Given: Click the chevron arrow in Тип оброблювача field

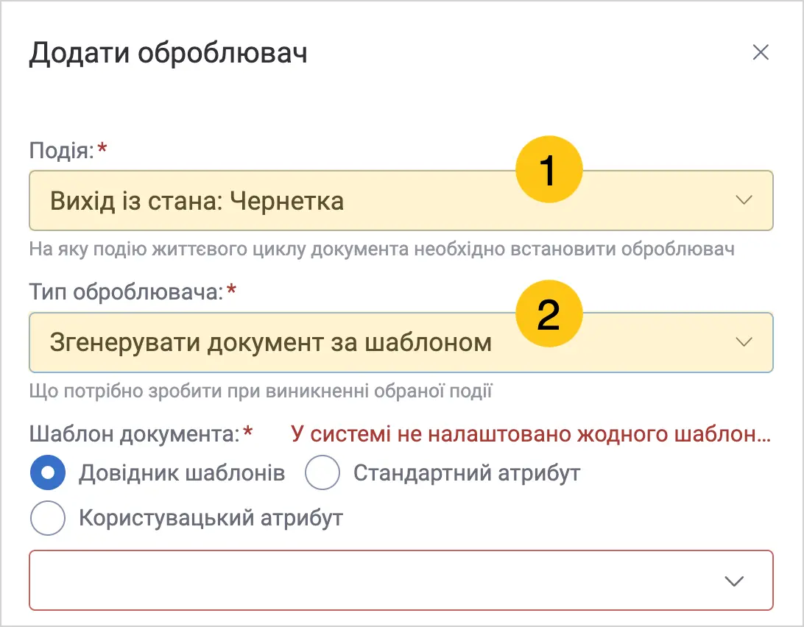Looking at the screenshot, I should click(x=744, y=342).
